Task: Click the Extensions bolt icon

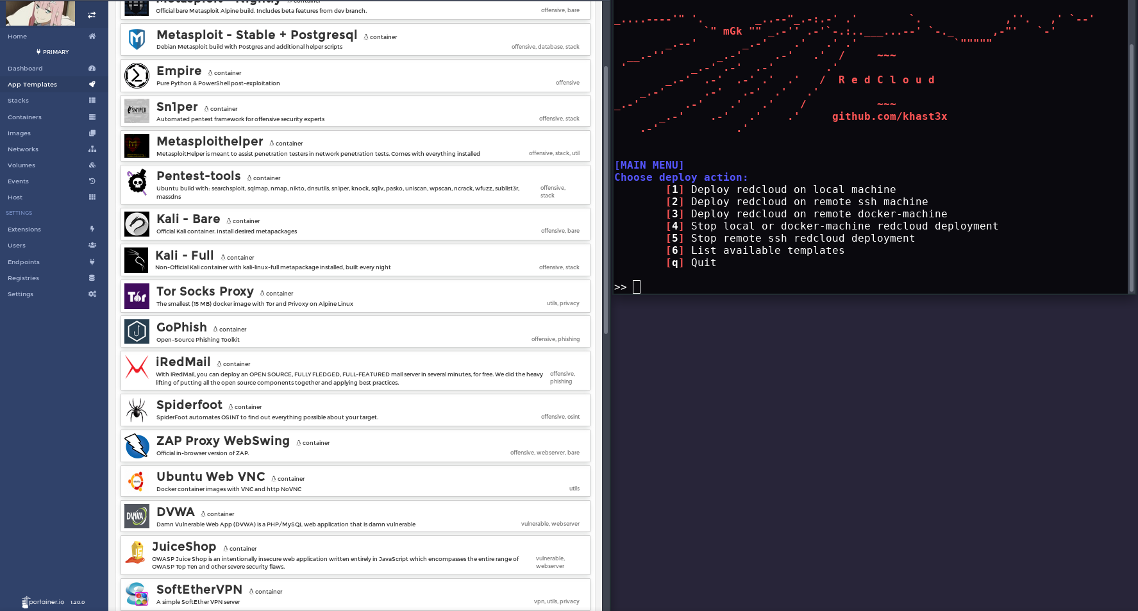Action: 92,230
